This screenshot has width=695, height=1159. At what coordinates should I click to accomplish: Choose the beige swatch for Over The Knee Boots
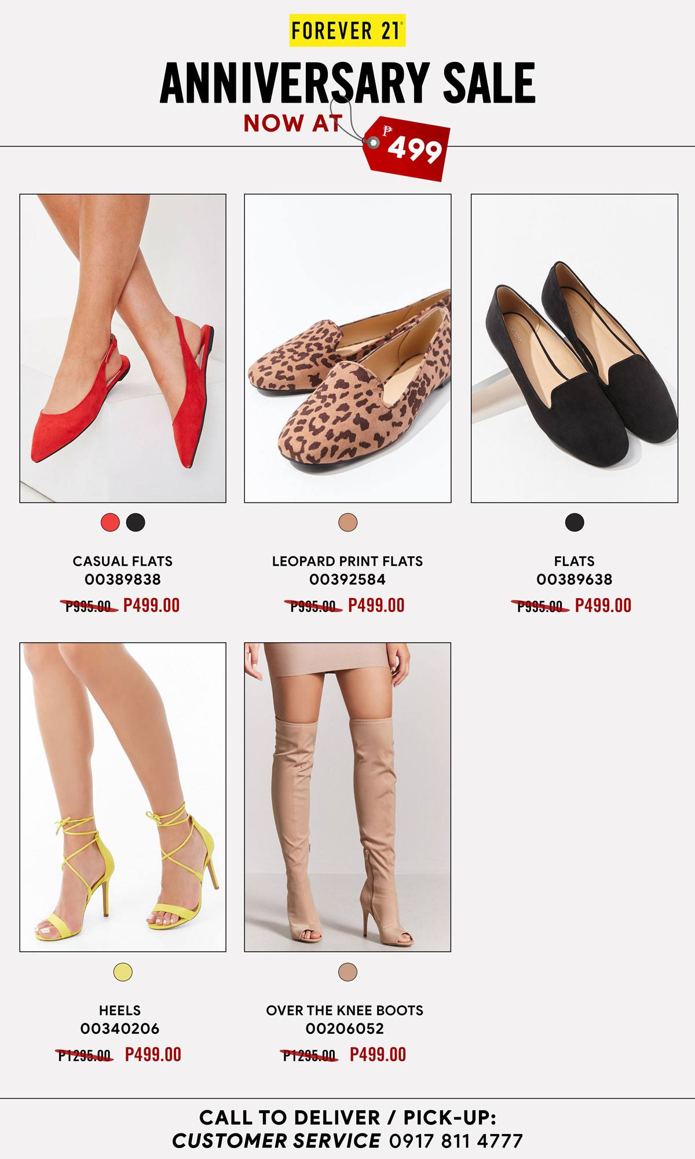[348, 971]
